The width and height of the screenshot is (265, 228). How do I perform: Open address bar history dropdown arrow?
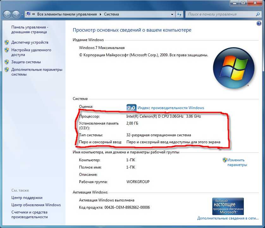pos(172,14)
